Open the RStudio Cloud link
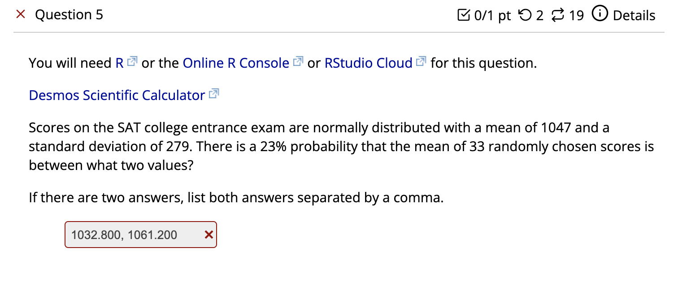Screen dimensions: 678x296 click(368, 63)
